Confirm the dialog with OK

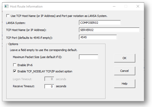tap(125, 58)
